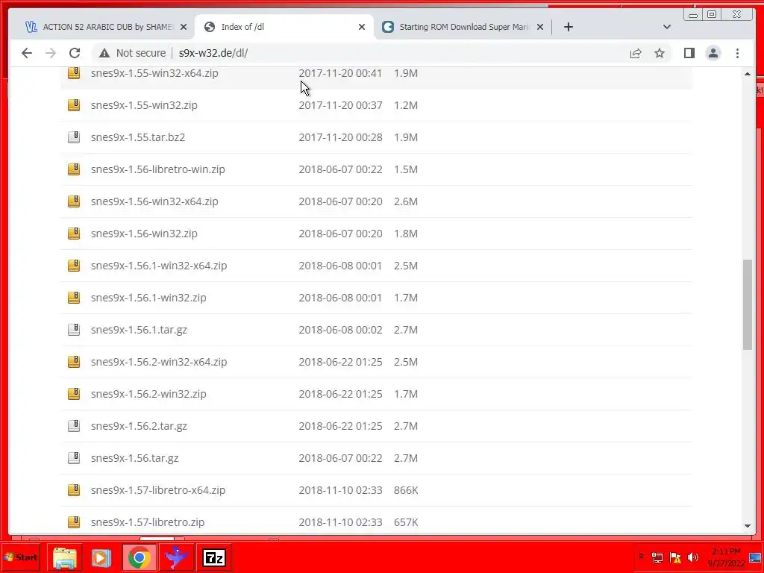Download snes9x-1.57-libretro.zip

click(x=148, y=522)
